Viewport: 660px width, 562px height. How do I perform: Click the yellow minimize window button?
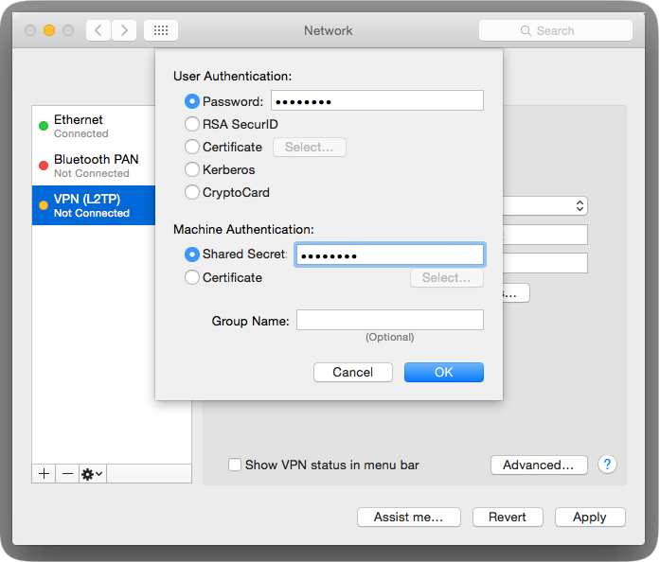click(x=49, y=30)
